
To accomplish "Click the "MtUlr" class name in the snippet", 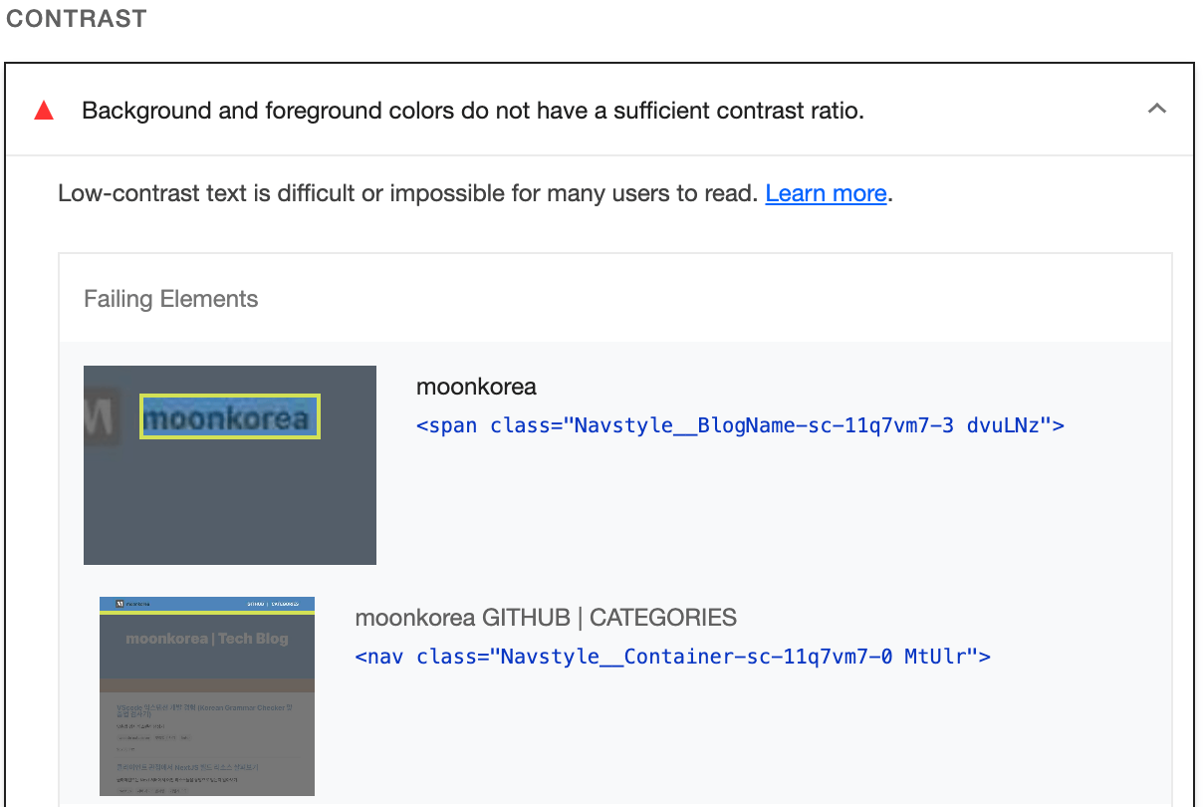I will [940, 657].
